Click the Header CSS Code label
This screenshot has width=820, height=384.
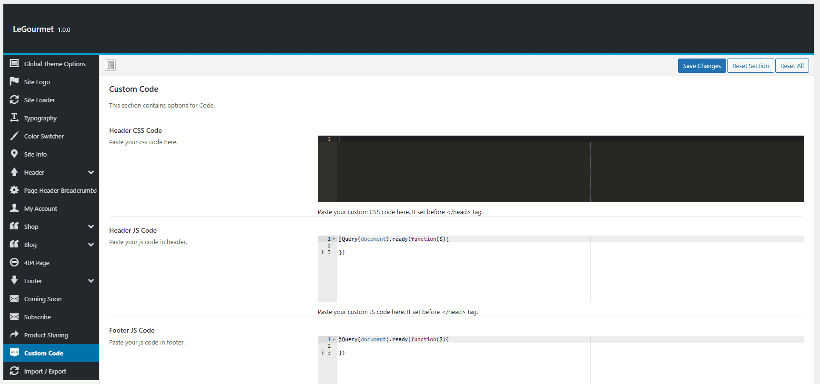135,130
